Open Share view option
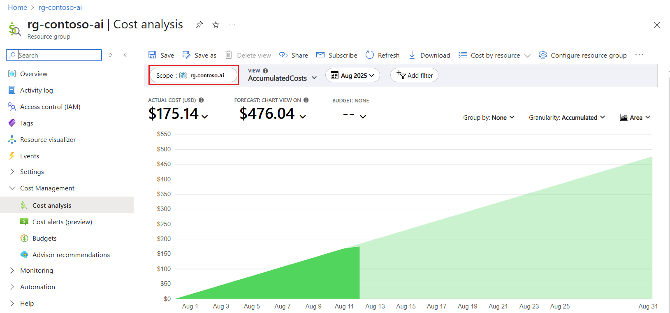Image resolution: width=670 pixels, height=313 pixels. [294, 55]
